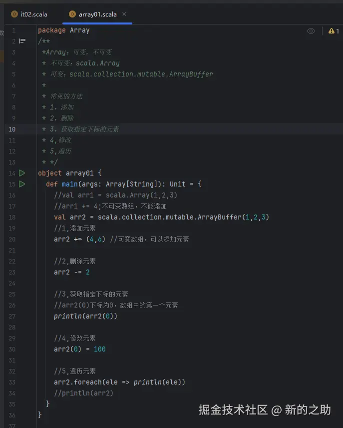Click run icon beside object array01
The width and height of the screenshot is (343, 428).
click(22, 173)
